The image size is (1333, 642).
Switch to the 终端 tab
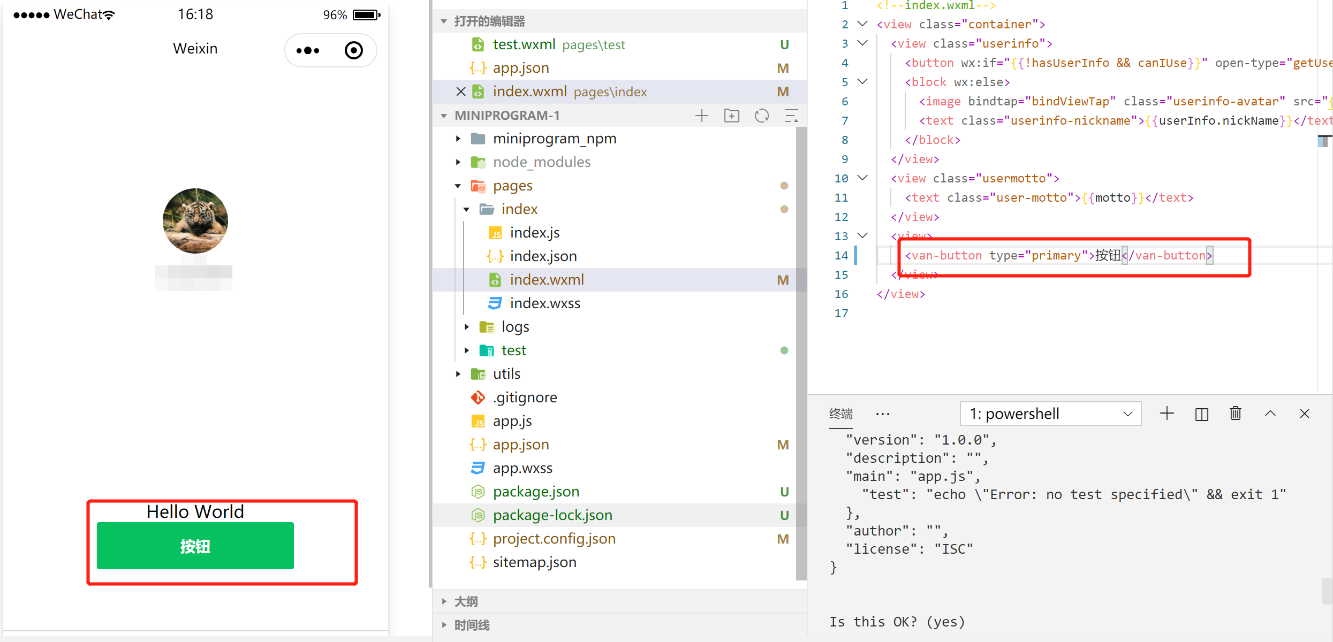[x=841, y=414]
